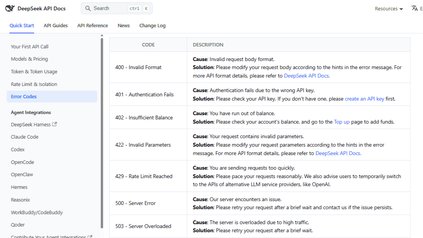Screen dimensions: 423x238
Task: Open the OpenClaw integration page
Action: coord(22,175)
